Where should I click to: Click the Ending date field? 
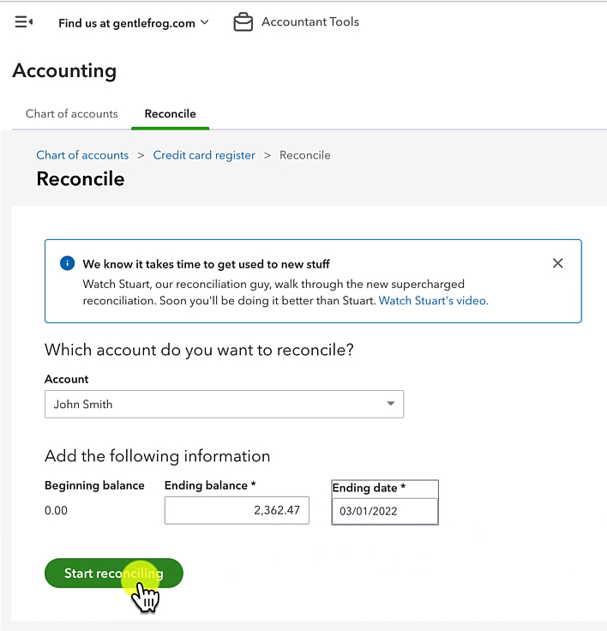tap(385, 511)
